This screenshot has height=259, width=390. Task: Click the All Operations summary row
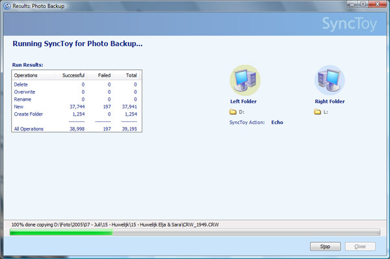point(75,129)
